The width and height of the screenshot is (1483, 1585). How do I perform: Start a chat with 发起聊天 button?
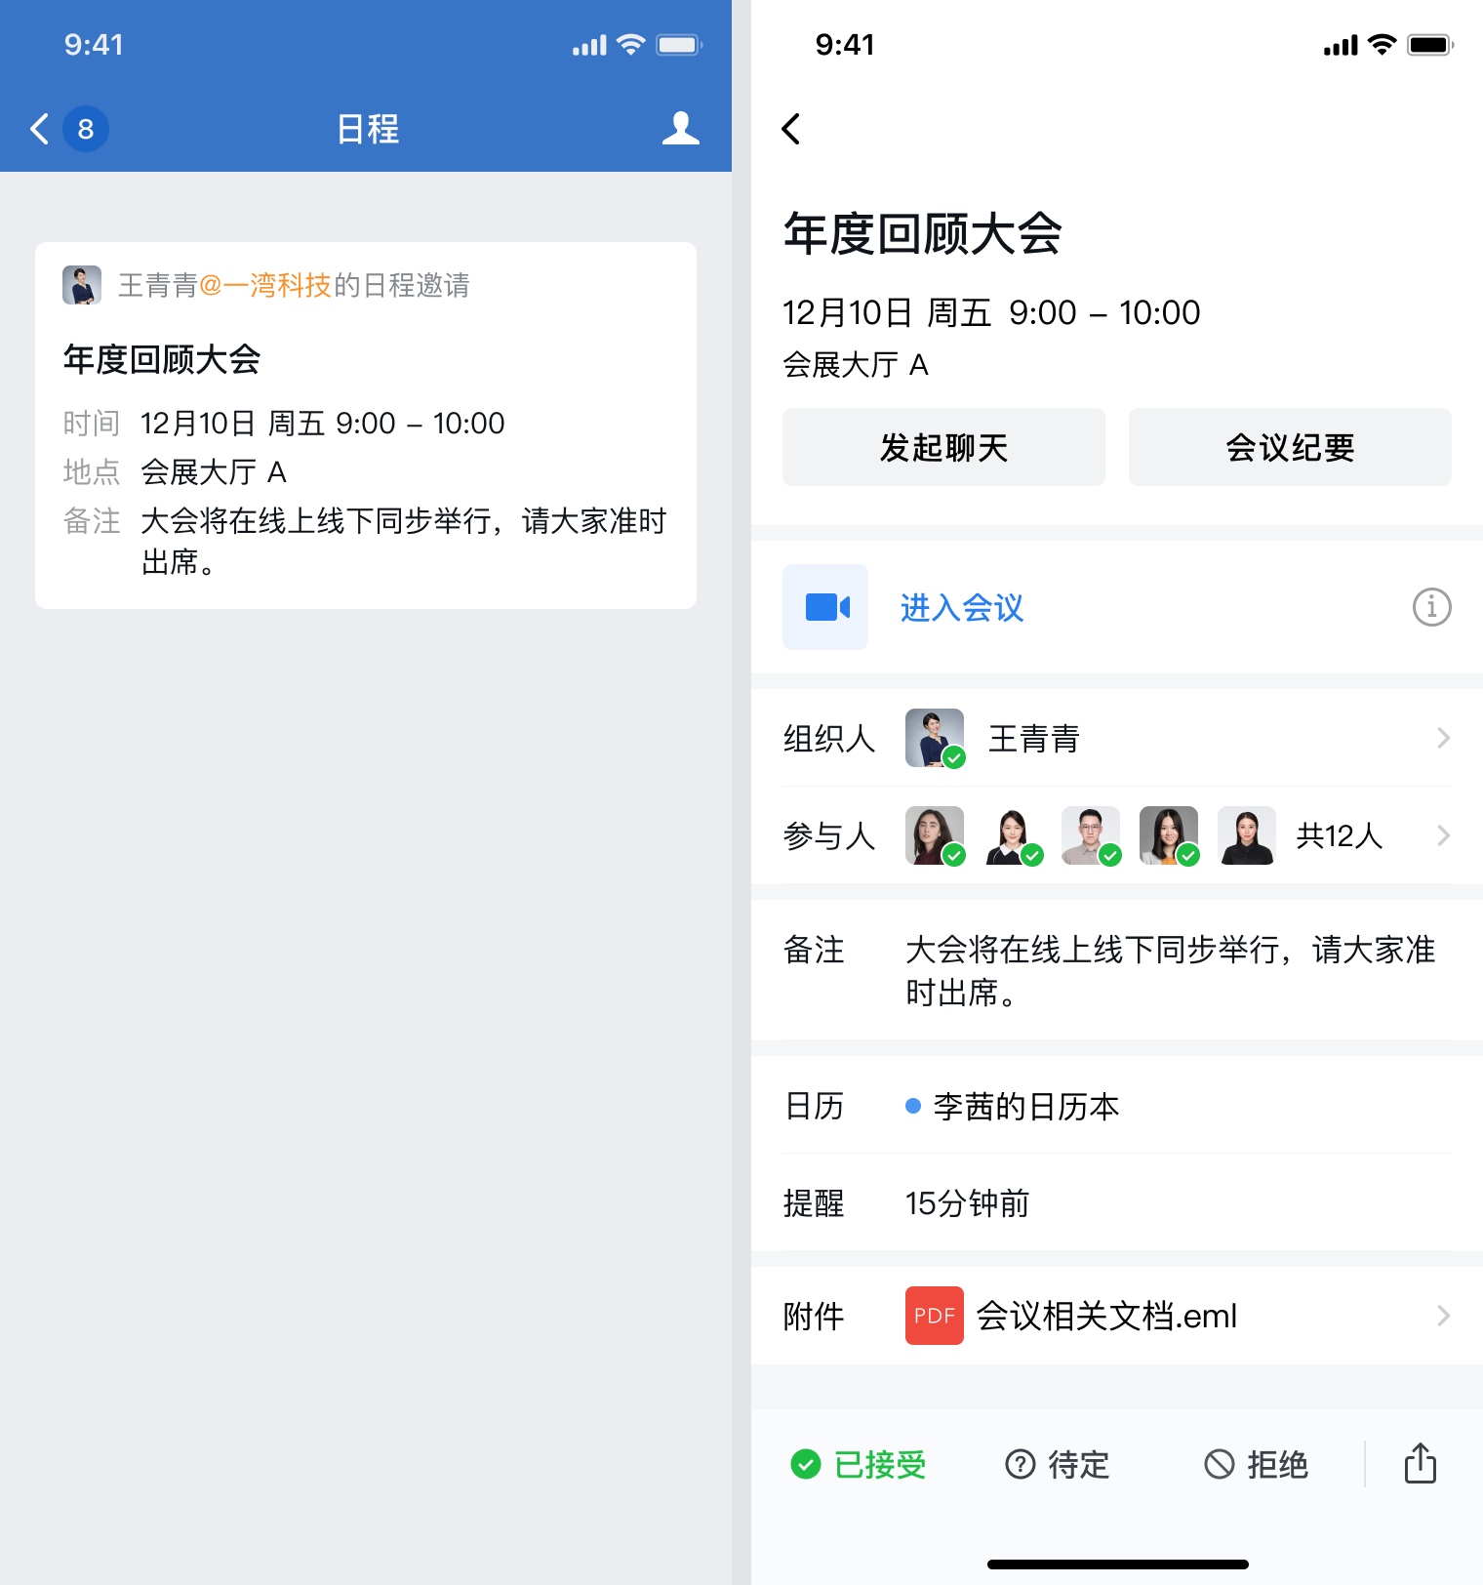click(943, 447)
